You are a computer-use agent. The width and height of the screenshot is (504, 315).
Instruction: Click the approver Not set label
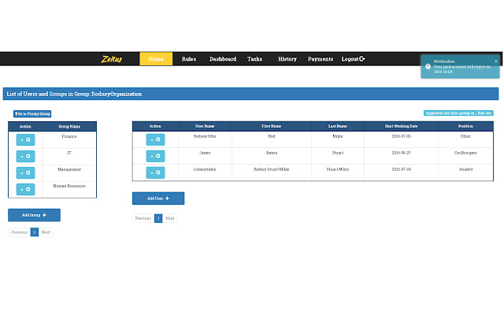click(458, 113)
